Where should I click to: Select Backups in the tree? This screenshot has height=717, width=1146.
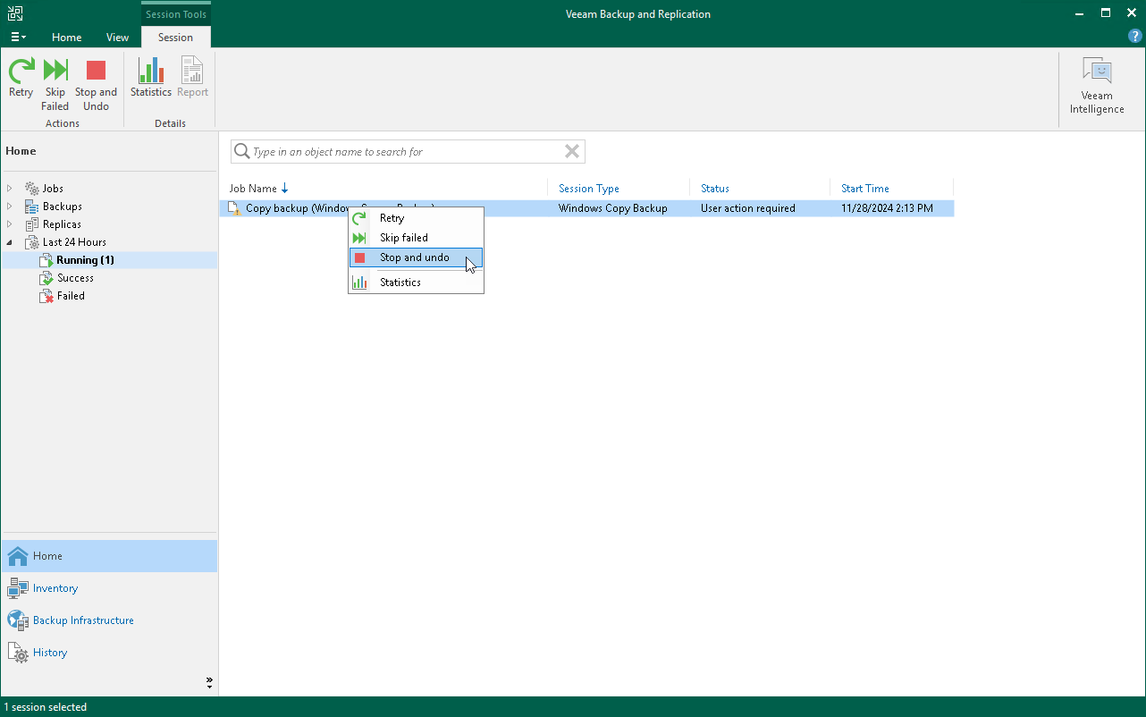tap(62, 207)
